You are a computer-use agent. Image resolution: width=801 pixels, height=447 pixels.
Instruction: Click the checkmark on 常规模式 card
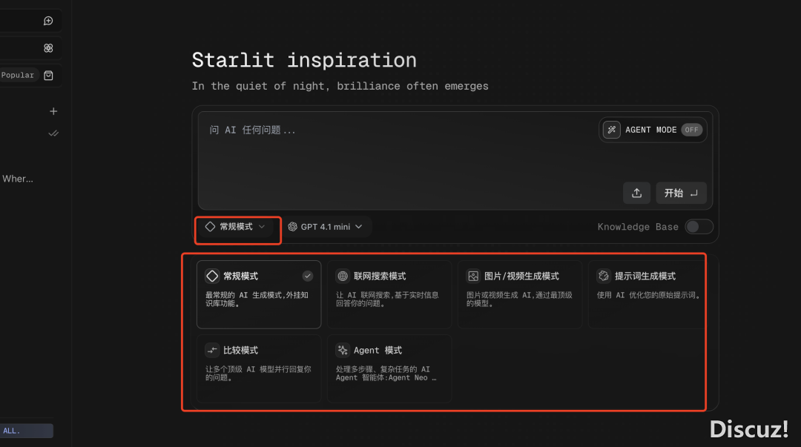tap(307, 276)
